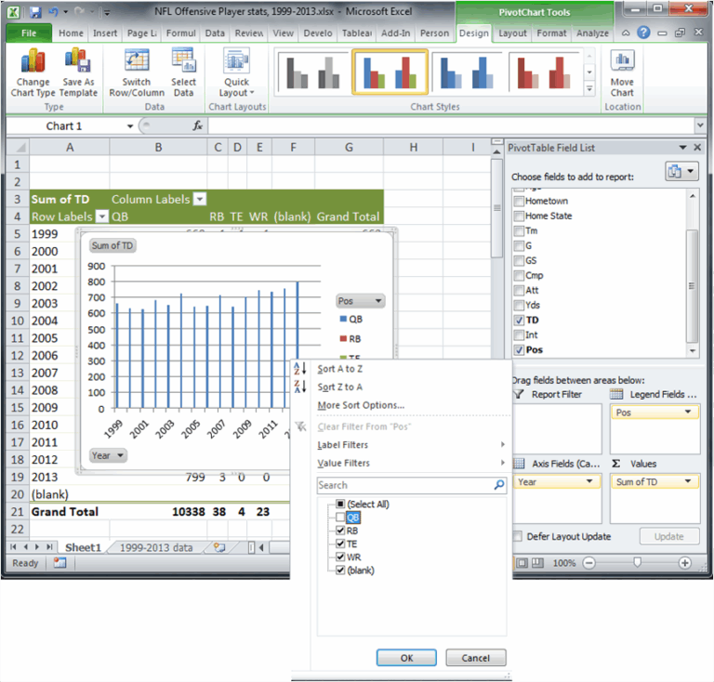Open the File tab
The width and height of the screenshot is (714, 682).
(x=28, y=33)
